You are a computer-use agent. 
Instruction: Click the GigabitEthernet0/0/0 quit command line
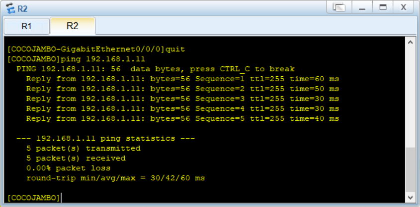click(96, 49)
